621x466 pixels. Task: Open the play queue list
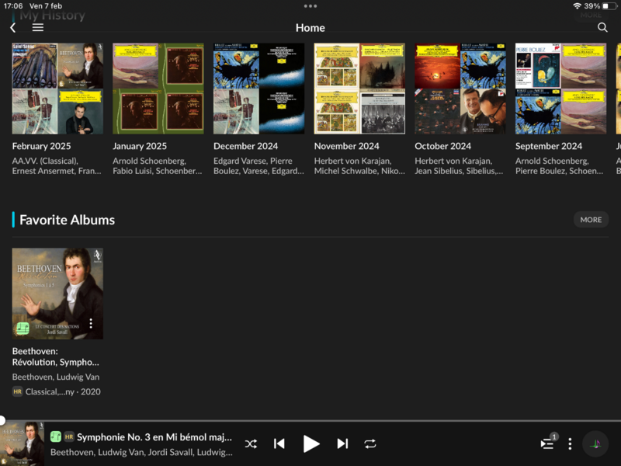coord(547,443)
